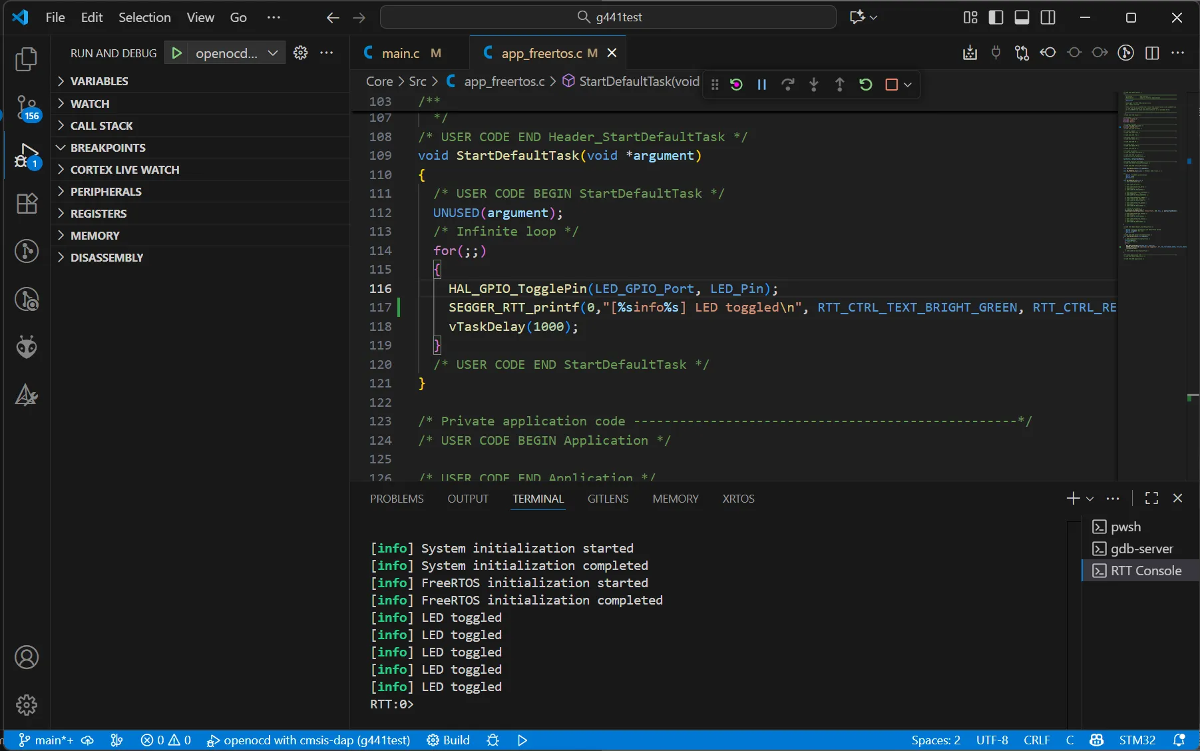
Task: Toggle the bottom panel visibility
Action: (1022, 18)
